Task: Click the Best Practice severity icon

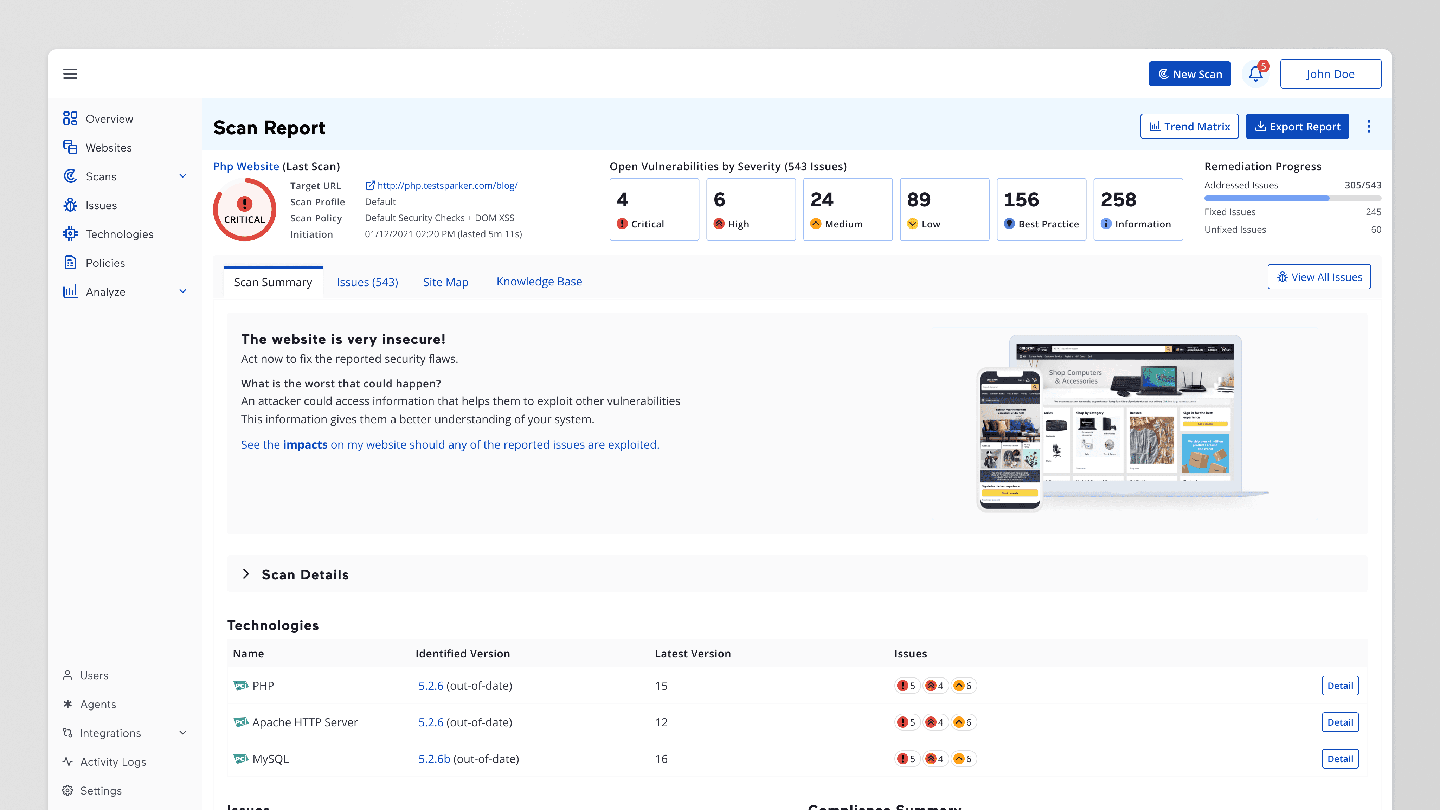Action: coord(1010,224)
